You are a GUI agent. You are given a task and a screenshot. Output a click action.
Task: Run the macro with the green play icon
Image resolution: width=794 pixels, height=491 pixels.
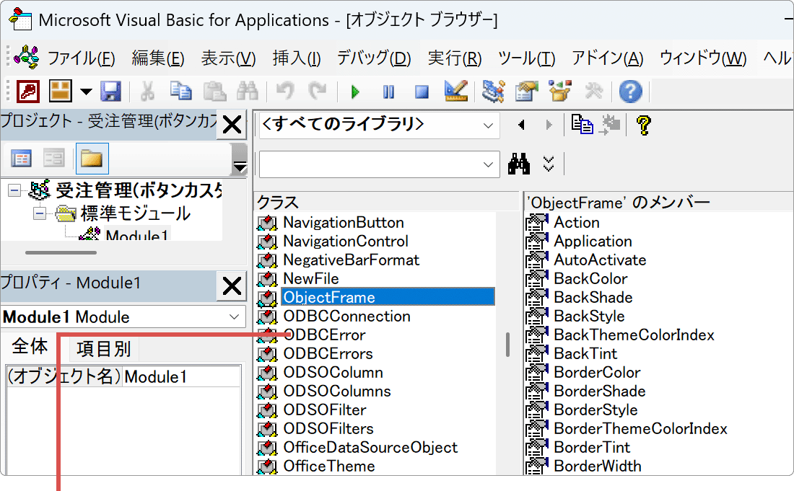tap(355, 92)
